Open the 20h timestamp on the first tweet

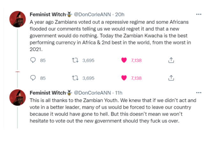pyautogui.click(x=120, y=14)
